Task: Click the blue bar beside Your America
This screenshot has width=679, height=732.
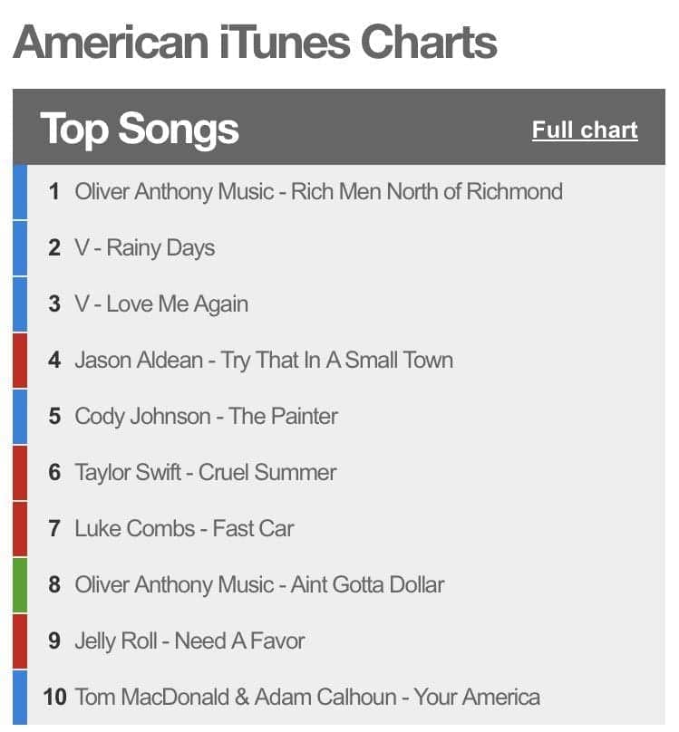Action: [x=20, y=698]
